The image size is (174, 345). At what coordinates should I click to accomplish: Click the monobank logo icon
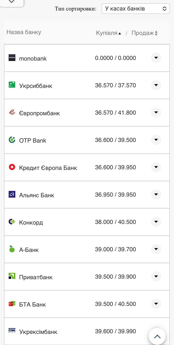pyautogui.click(x=12, y=58)
